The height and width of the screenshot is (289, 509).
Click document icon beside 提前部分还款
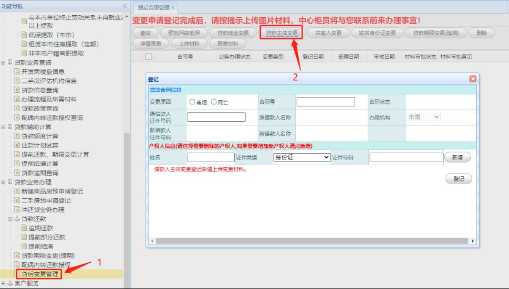pos(24,237)
